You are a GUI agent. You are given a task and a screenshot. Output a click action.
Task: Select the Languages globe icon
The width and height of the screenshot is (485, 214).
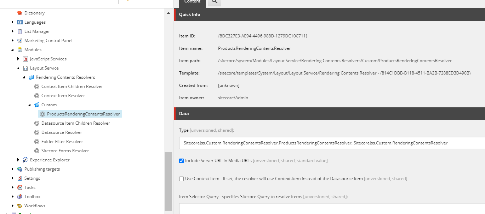[19, 22]
